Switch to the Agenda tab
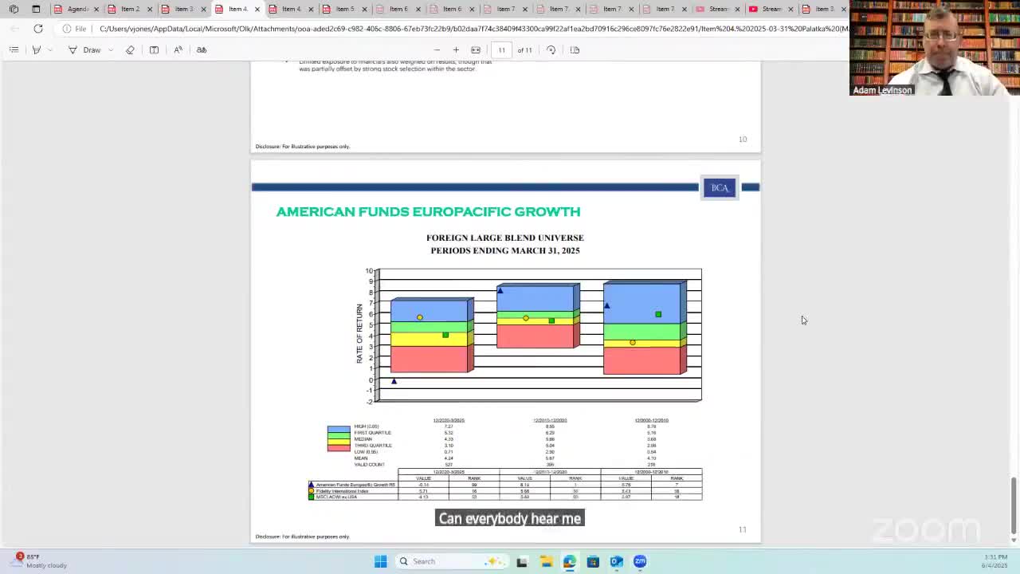1020x574 pixels. (72, 9)
